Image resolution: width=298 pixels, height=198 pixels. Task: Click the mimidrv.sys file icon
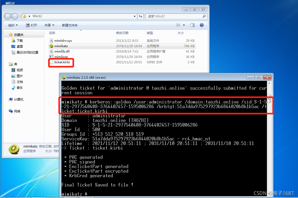(x=51, y=40)
